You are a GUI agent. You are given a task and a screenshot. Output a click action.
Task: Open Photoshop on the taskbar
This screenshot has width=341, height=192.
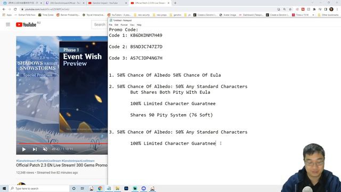[126, 188]
